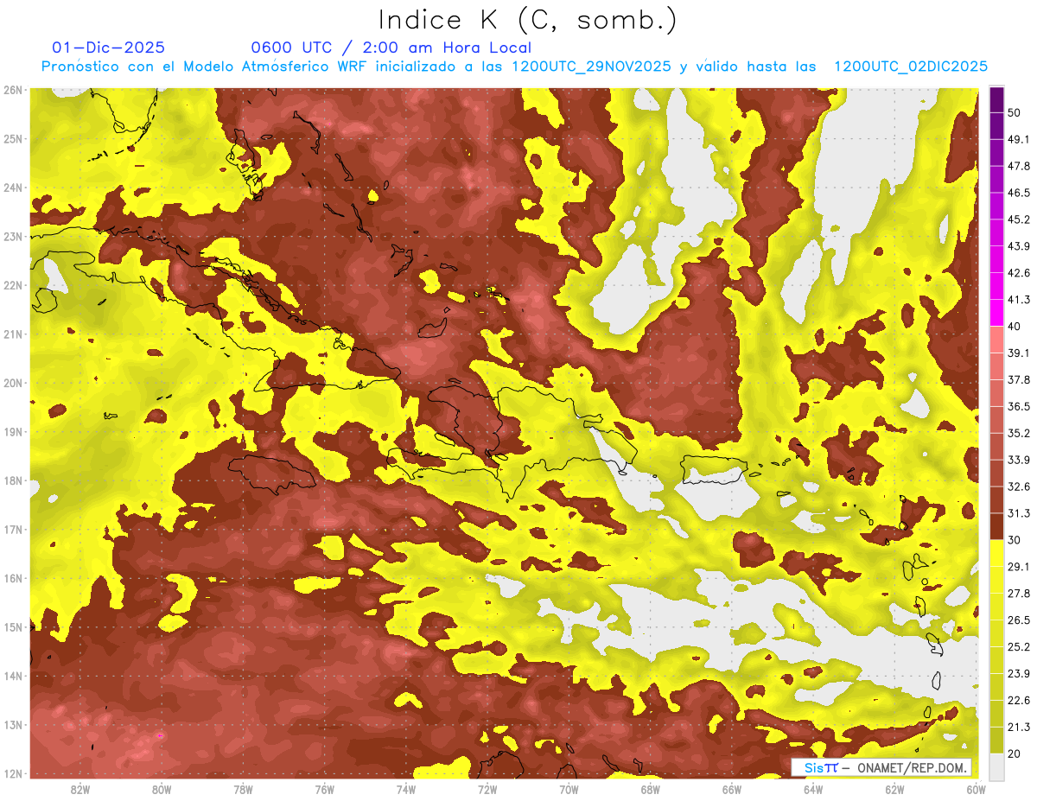Viewport: 1037px width, 801px height.
Task: Click the "80W" longitude axis label
Action: click(162, 789)
